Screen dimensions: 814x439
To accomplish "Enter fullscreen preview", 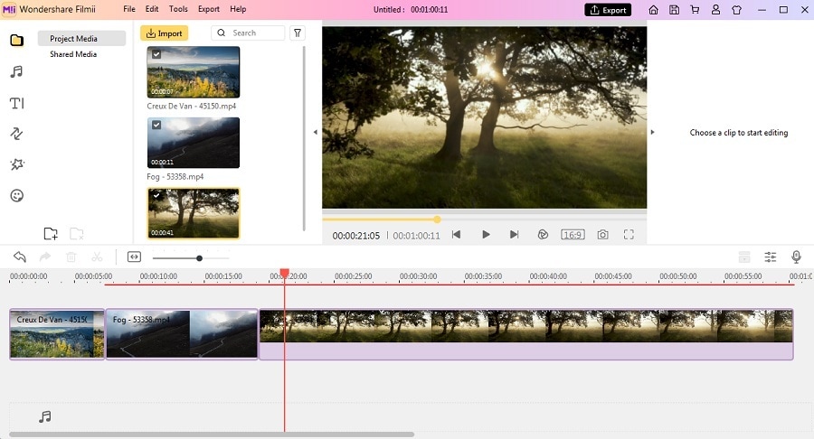I will click(629, 235).
